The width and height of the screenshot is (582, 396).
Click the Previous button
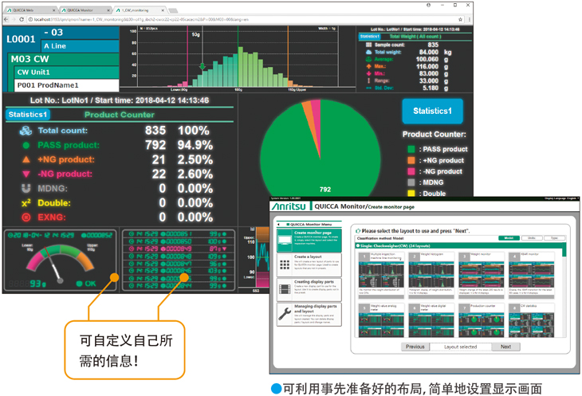click(x=415, y=347)
